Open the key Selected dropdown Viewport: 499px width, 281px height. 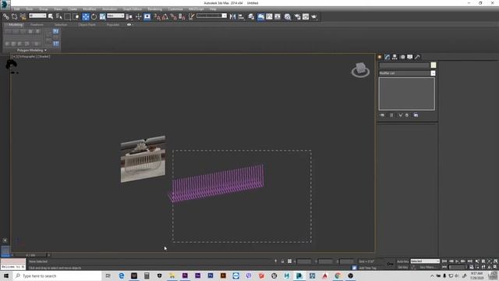tap(425, 261)
